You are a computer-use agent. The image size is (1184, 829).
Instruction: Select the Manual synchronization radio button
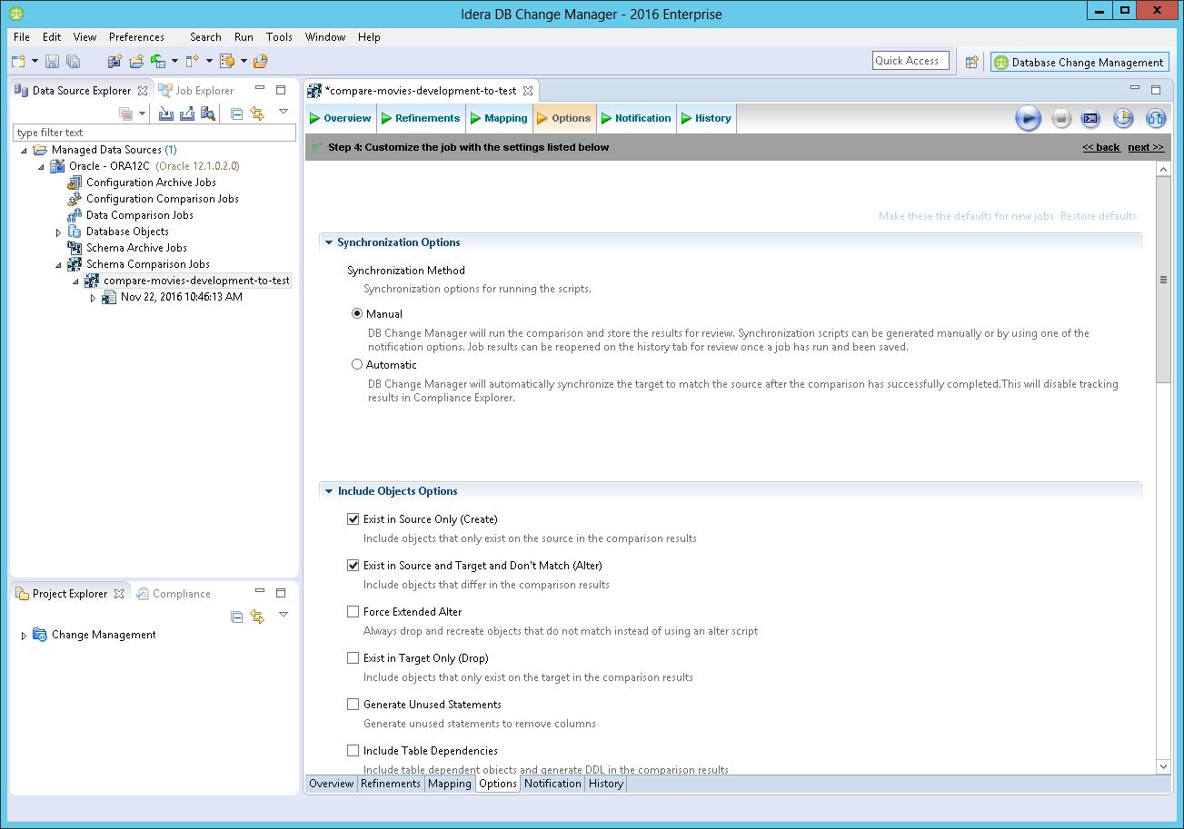tap(357, 313)
